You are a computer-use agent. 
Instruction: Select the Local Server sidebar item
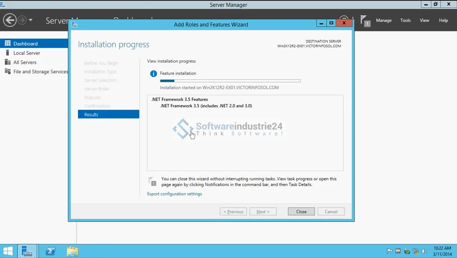pyautogui.click(x=26, y=53)
